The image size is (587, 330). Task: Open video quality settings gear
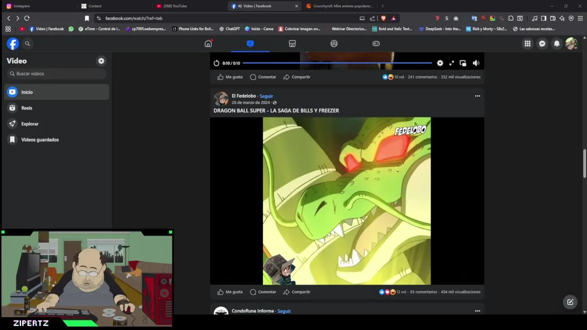pyautogui.click(x=440, y=63)
